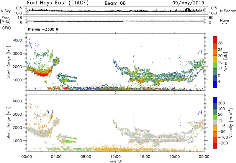The height and width of the screenshot is (163, 236).
Task: Click the 'Velocity [m s-1]' color bar label
Action: pyautogui.click(x=230, y=123)
